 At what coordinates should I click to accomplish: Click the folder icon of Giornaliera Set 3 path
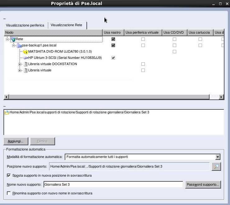tap(7, 112)
